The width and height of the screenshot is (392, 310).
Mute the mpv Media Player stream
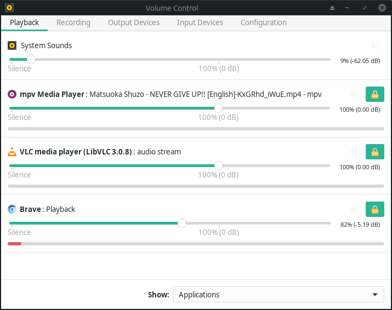(355, 94)
